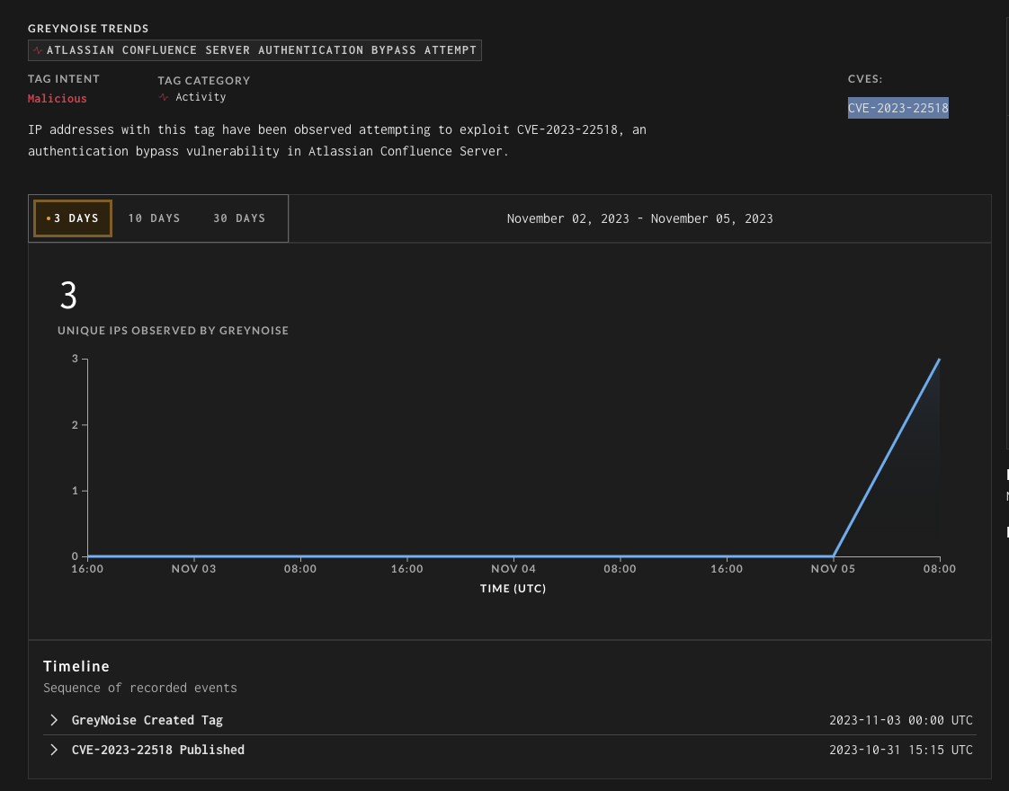Image resolution: width=1009 pixels, height=791 pixels.
Task: Click the GREYNOISE TRENDS heading
Action: click(x=88, y=28)
